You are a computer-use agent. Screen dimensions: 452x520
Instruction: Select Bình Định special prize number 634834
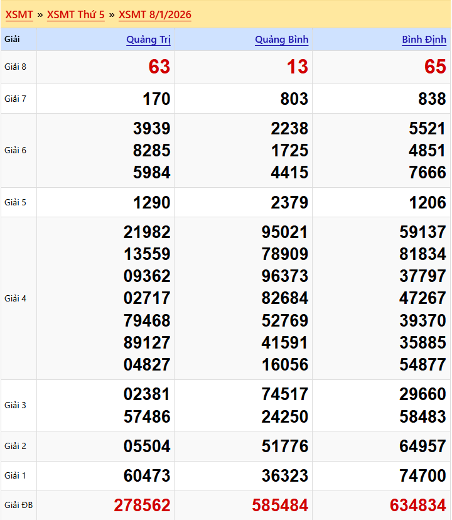pyautogui.click(x=418, y=505)
